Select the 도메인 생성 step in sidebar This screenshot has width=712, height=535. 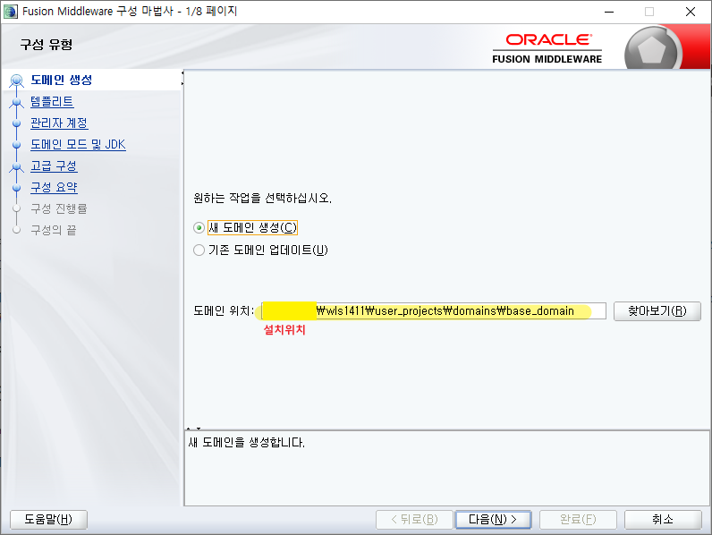click(62, 80)
